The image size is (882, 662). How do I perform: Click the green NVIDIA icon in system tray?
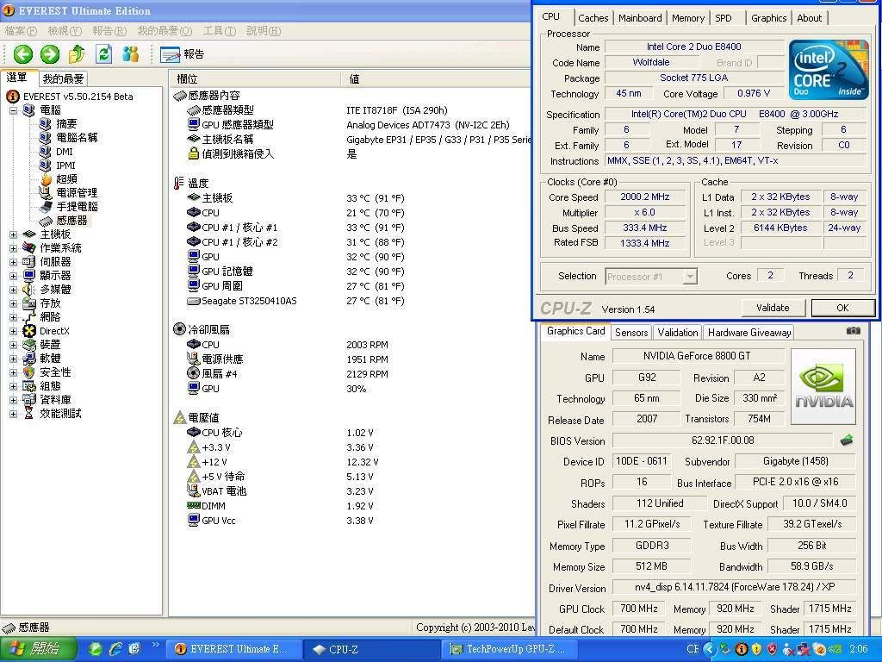(835, 649)
